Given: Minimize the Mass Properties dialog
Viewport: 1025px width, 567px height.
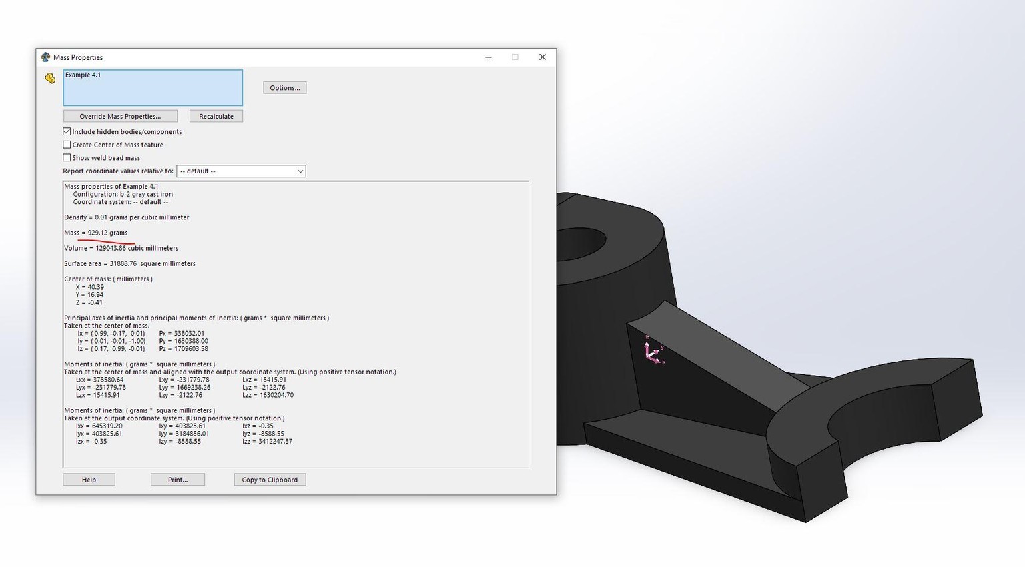Looking at the screenshot, I should click(x=488, y=57).
